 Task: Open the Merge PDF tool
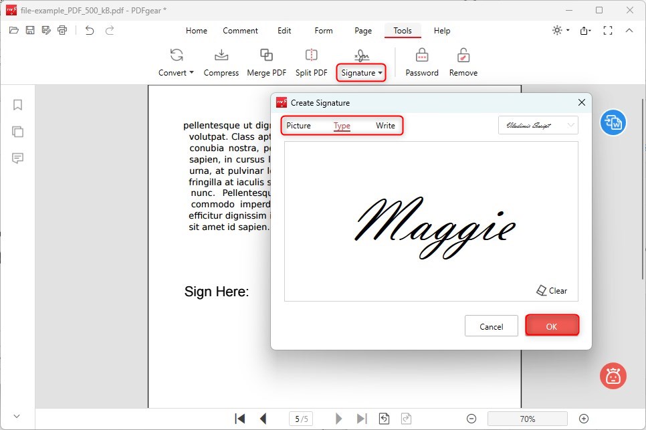pos(266,62)
